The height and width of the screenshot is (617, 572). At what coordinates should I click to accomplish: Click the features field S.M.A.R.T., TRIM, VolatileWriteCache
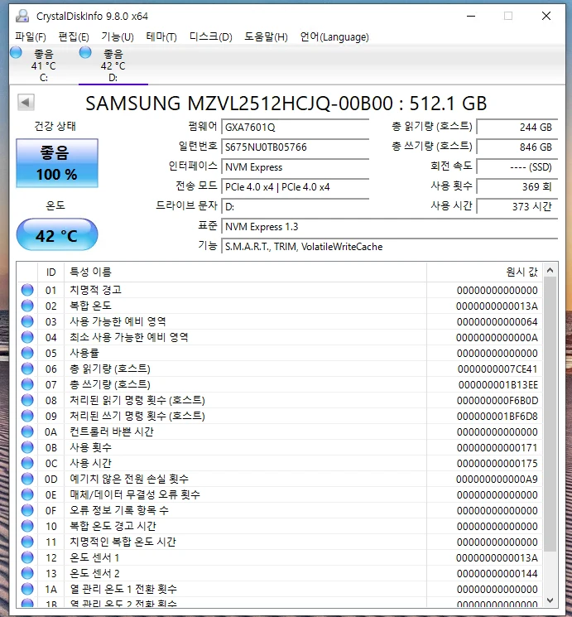389,247
